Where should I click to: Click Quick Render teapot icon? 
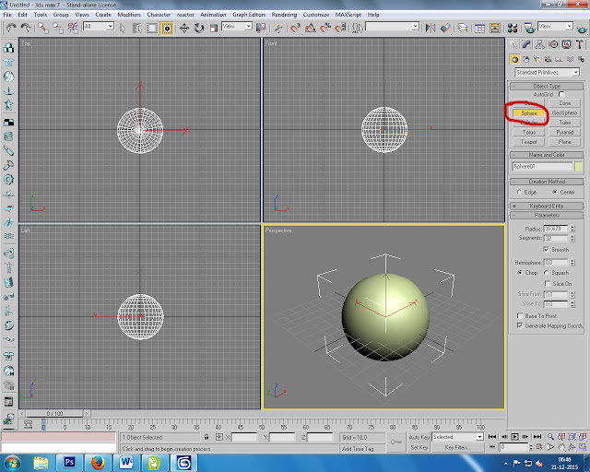pyautogui.click(x=582, y=28)
